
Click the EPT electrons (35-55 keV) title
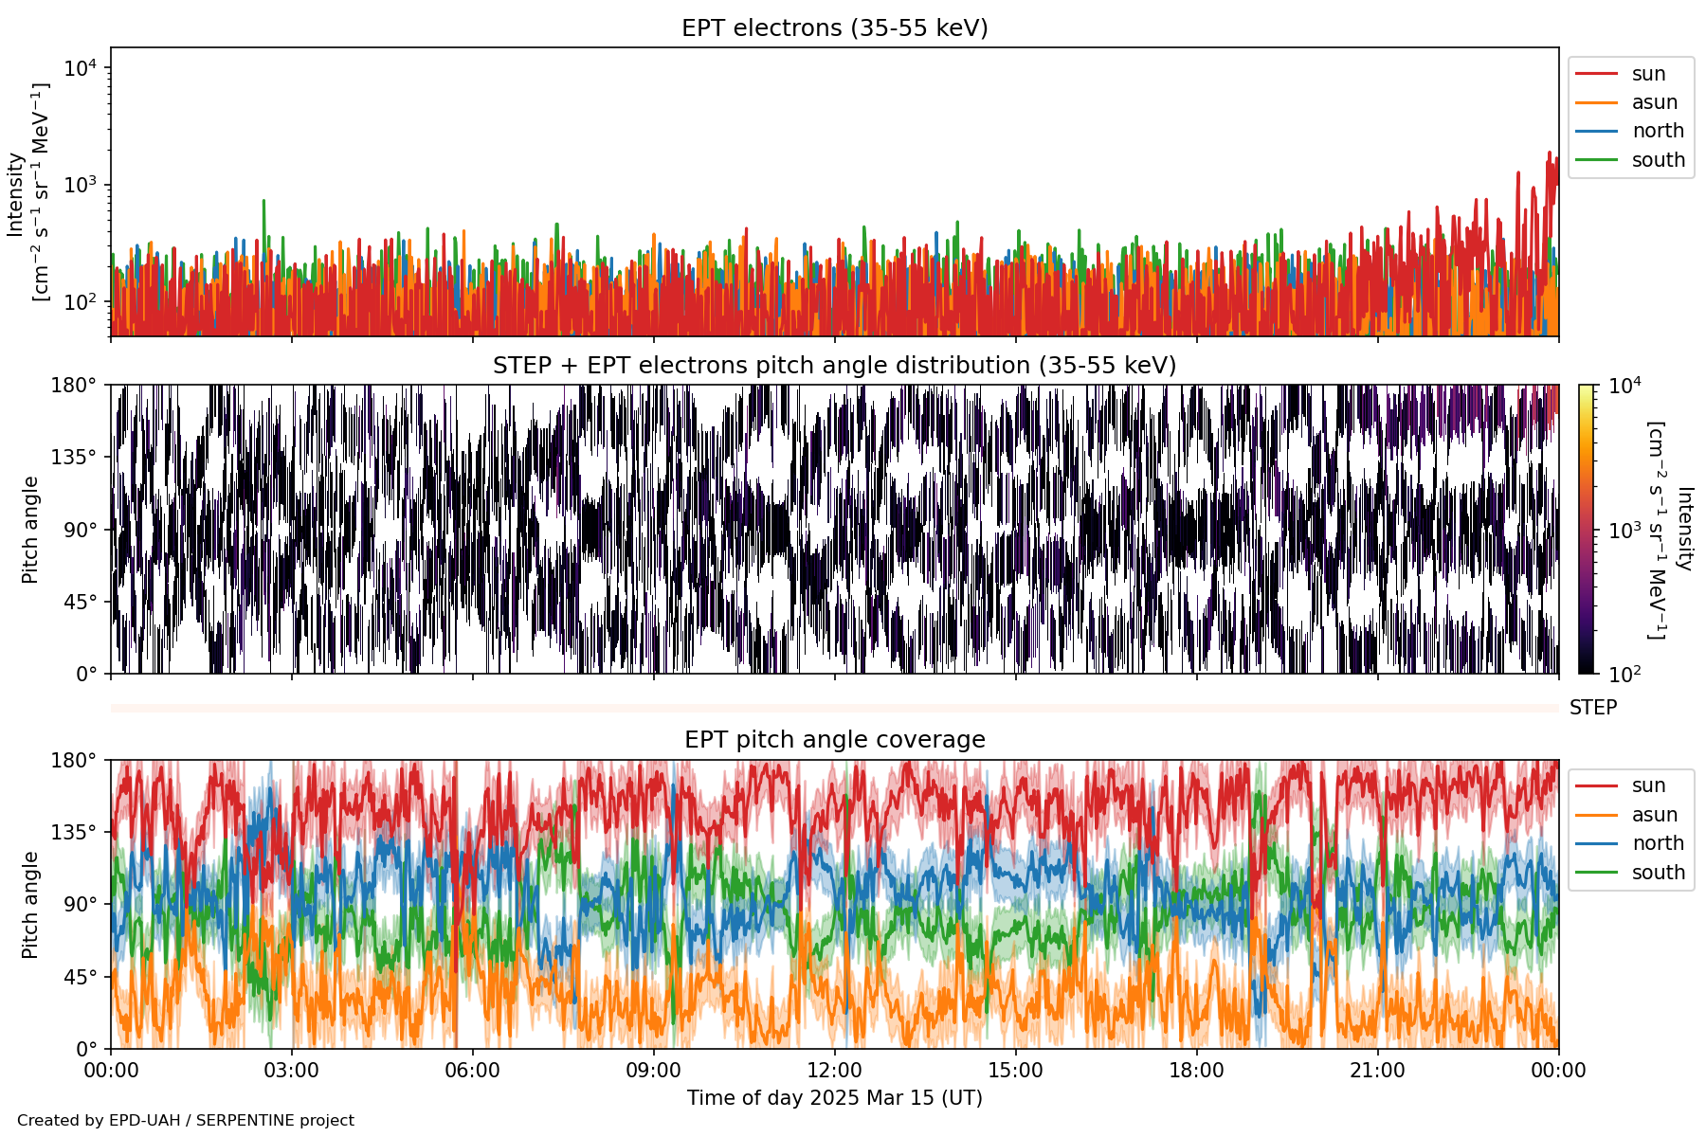click(x=834, y=28)
